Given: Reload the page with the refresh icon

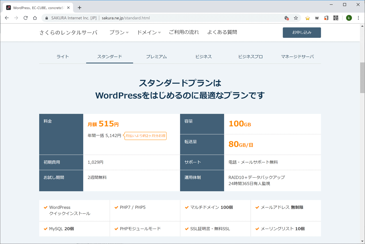Looking at the screenshot, I should coord(26,18).
